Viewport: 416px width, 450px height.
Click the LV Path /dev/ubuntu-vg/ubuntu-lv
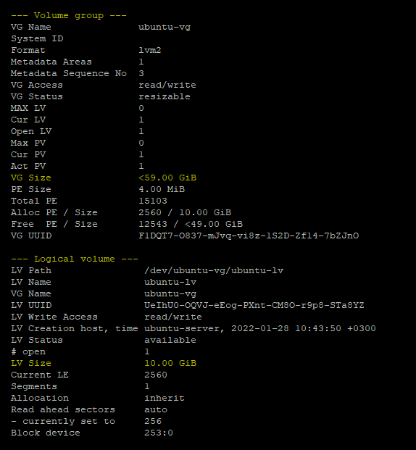(214, 270)
